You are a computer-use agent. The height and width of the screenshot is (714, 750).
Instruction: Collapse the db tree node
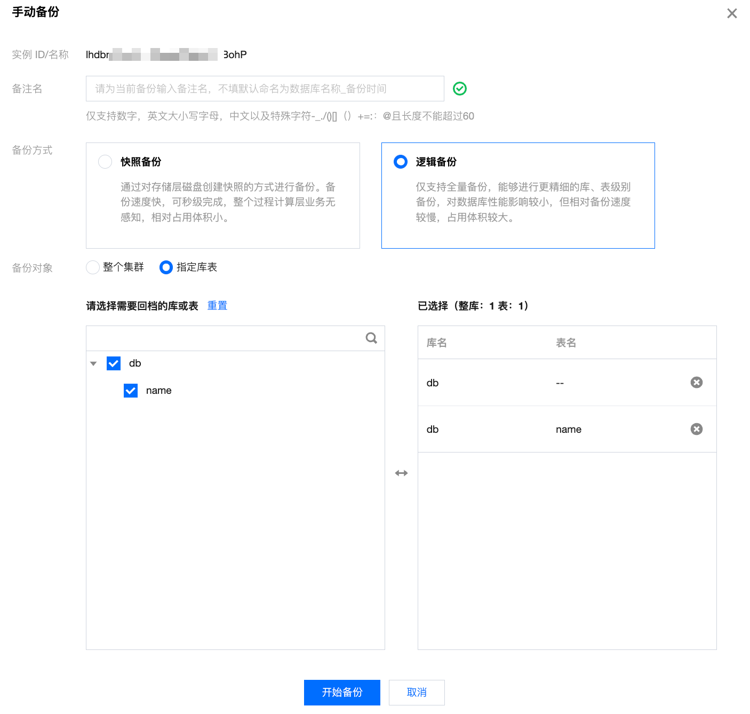pyautogui.click(x=93, y=363)
